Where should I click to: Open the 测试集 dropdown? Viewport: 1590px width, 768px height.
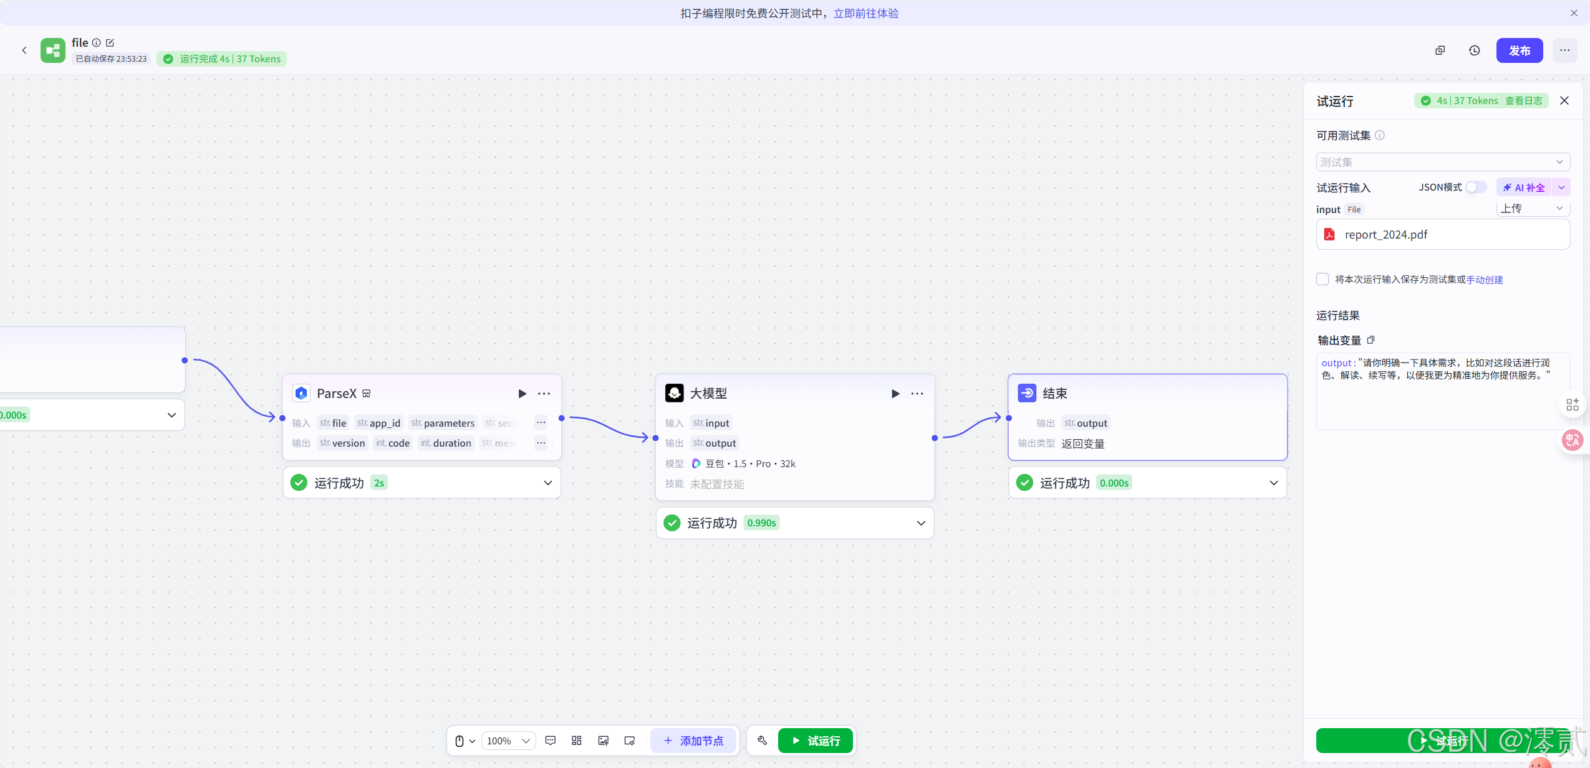[x=1442, y=163]
